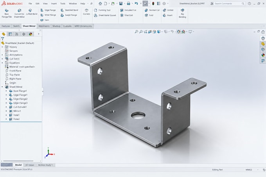Open the Motion Study 1 tab
The width and height of the screenshot is (266, 177).
point(45,165)
